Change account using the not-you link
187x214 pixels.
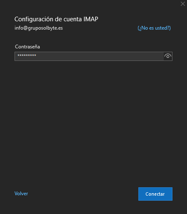click(154, 28)
